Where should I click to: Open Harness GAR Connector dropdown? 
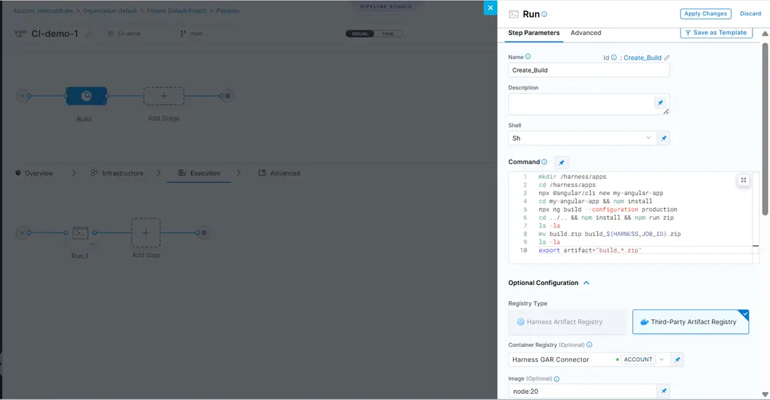point(588,360)
